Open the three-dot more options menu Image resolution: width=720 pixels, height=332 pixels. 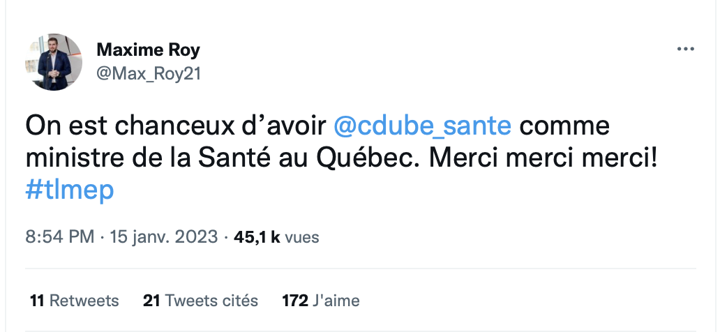(686, 49)
